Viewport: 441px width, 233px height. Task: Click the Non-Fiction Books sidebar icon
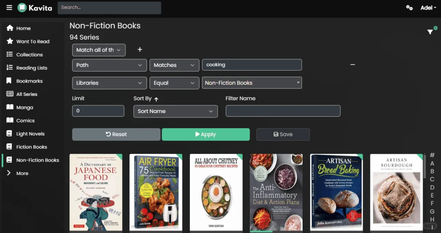9,160
